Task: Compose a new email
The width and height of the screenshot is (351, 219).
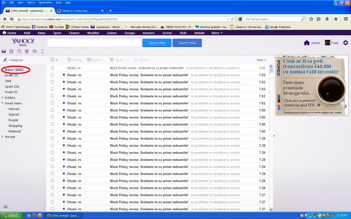Action: point(13,60)
